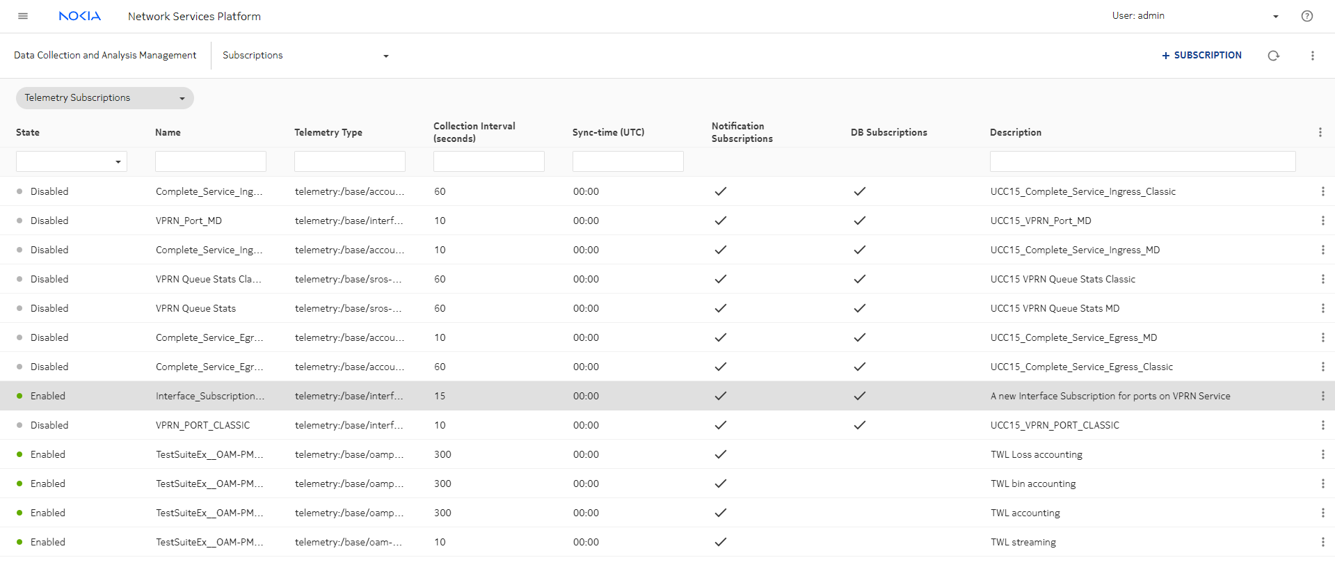Image resolution: width=1335 pixels, height=567 pixels.
Task: Open the hamburger navigation menu
Action: tap(23, 16)
